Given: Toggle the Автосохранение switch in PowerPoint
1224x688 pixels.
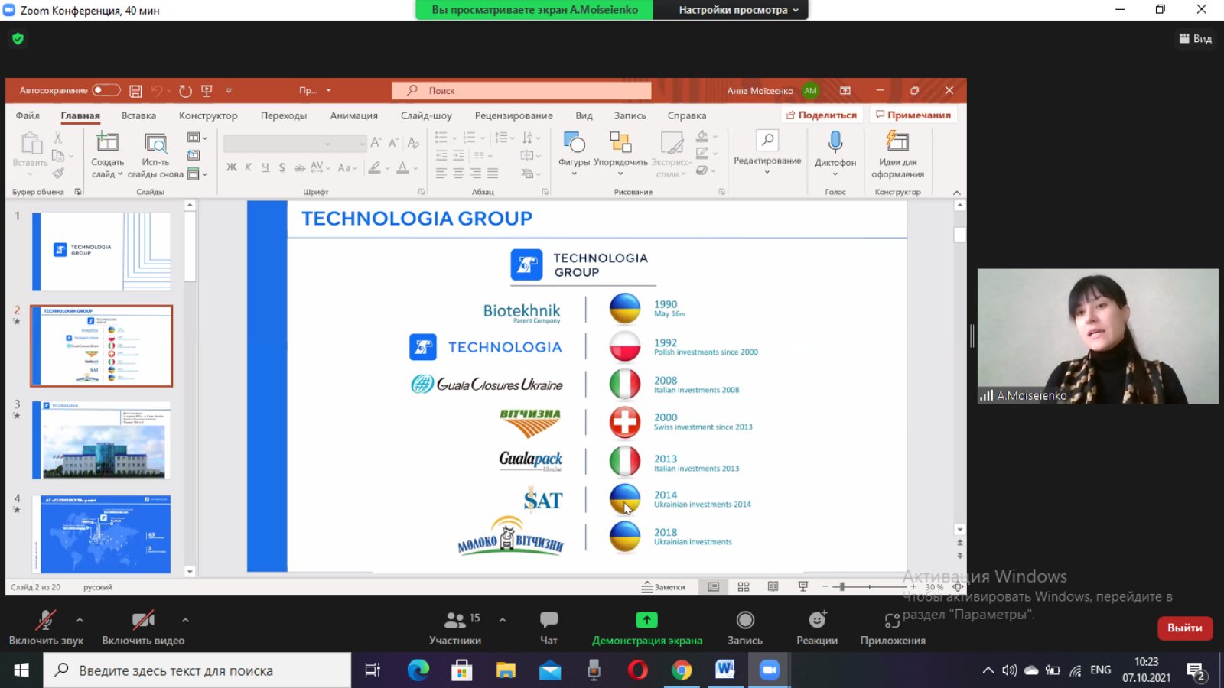Looking at the screenshot, I should 106,90.
